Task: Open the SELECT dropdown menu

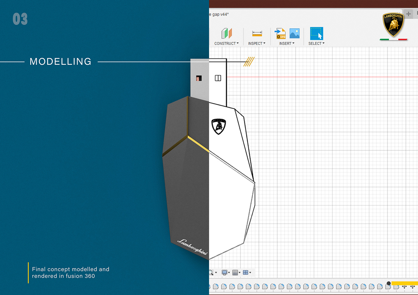Action: click(x=316, y=44)
